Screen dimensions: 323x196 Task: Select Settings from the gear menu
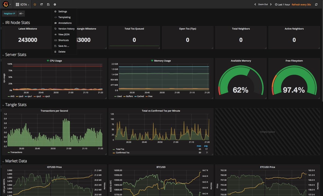64,12
